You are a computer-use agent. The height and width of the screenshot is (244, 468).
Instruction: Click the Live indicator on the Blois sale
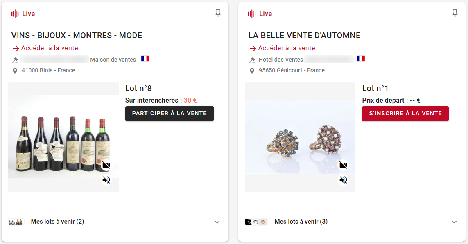pyautogui.click(x=23, y=14)
